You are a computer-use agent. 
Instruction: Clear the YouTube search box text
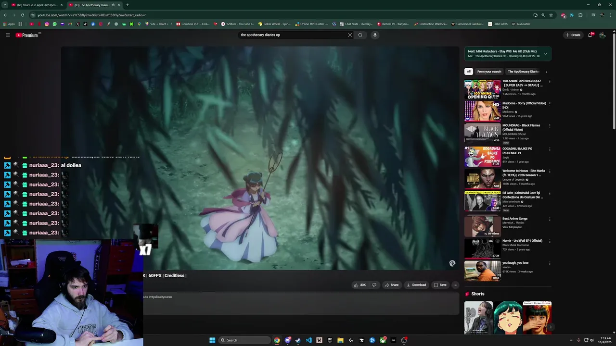[350, 35]
